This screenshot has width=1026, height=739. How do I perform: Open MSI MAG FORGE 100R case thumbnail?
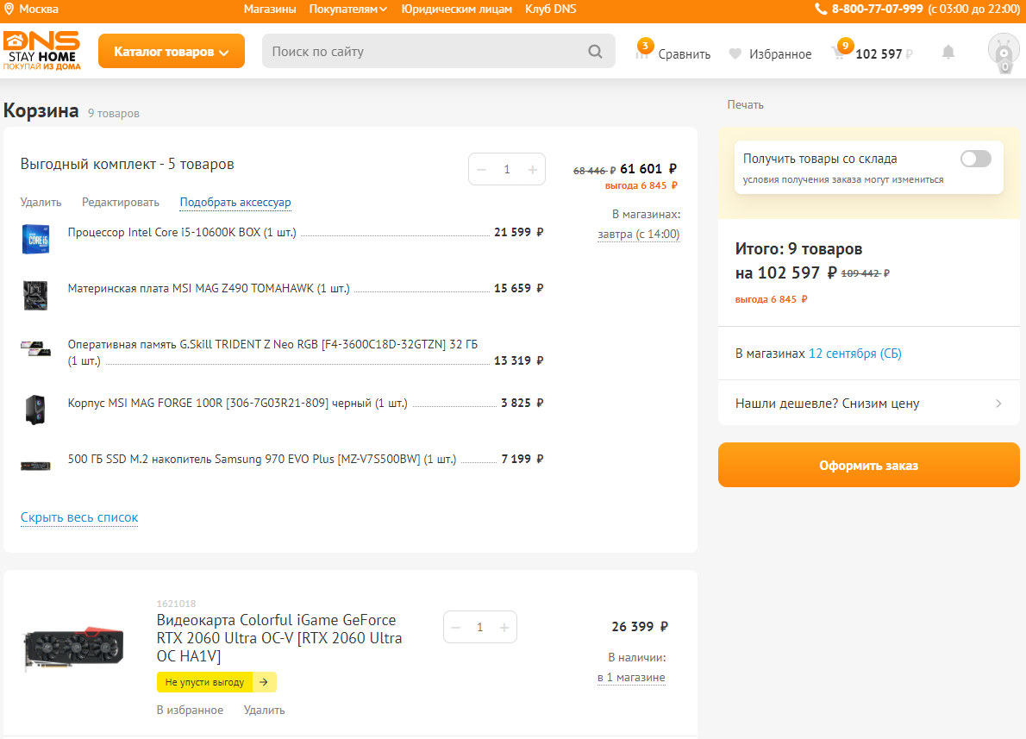35,410
